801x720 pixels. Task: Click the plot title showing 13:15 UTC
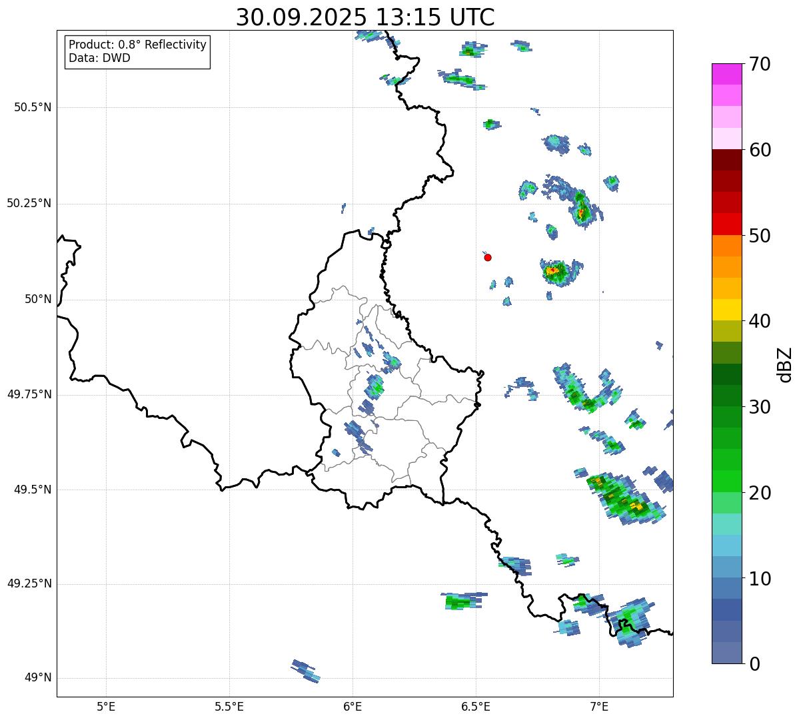pos(365,17)
